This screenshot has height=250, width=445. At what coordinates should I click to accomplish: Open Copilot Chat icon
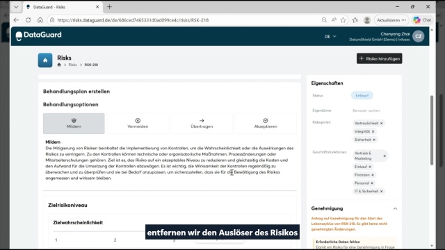422,20
